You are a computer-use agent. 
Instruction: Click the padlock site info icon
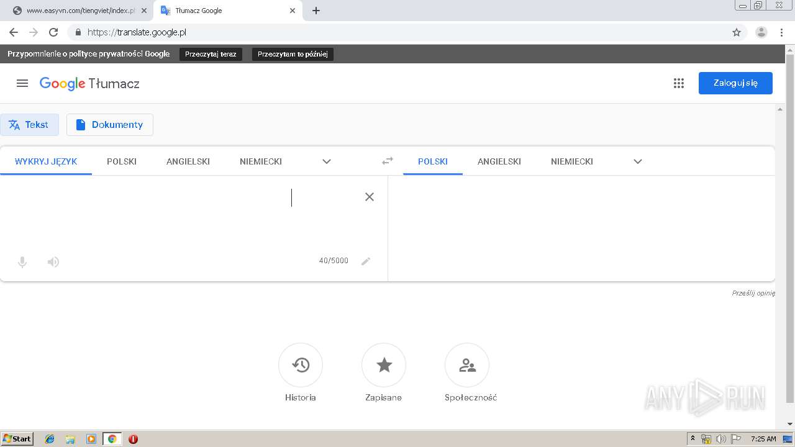click(x=78, y=32)
